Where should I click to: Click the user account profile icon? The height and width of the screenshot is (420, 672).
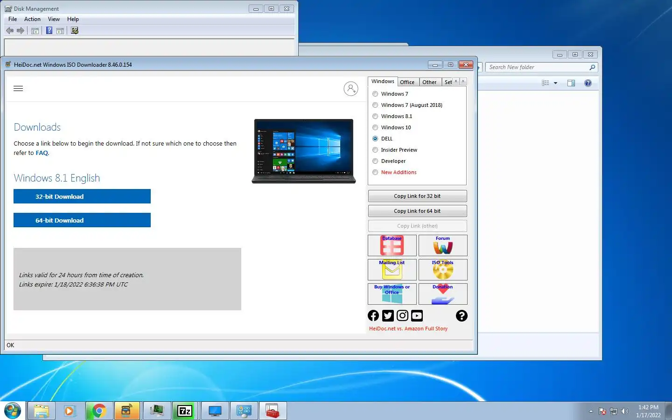(x=351, y=89)
